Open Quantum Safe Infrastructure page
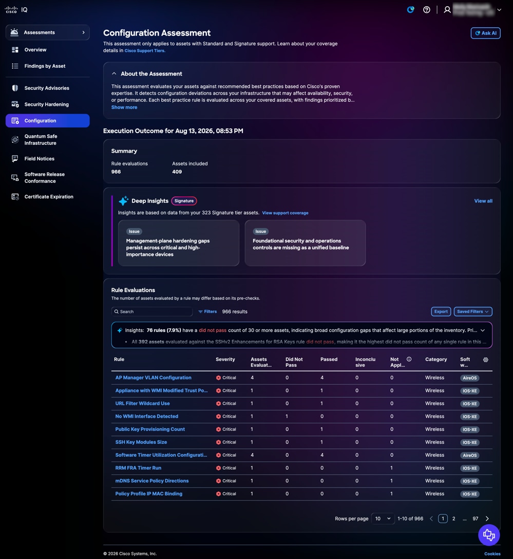This screenshot has width=513, height=559. pos(41,140)
